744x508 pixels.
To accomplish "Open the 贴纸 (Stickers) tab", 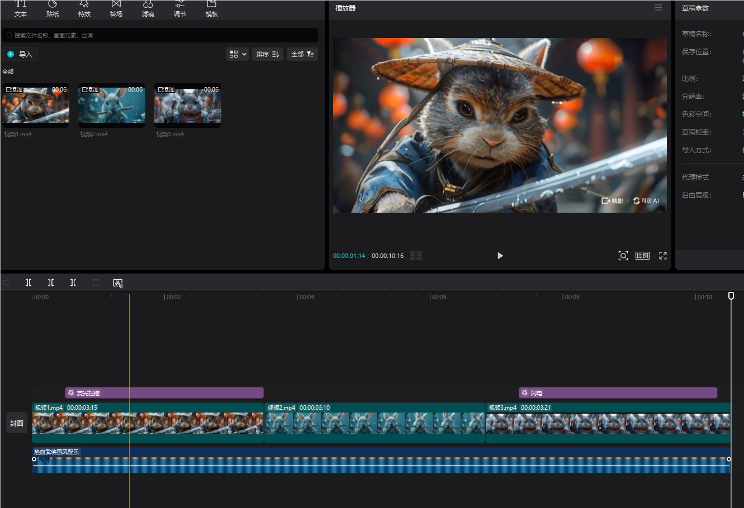I will point(53,8).
